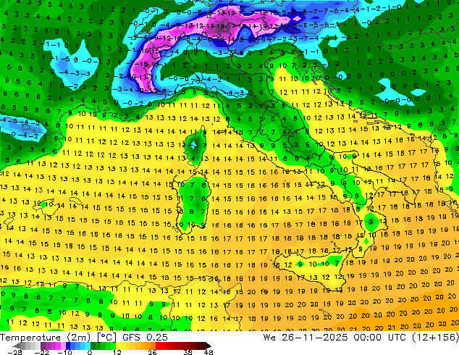Click the dark purple swatch in the color scale

[43, 346]
